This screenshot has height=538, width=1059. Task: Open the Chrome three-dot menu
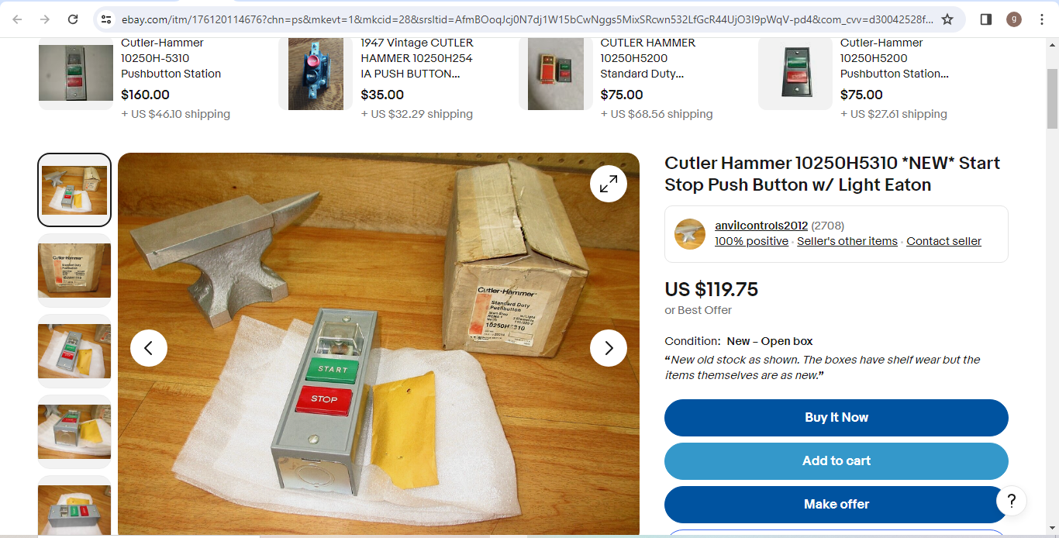pyautogui.click(x=1041, y=19)
